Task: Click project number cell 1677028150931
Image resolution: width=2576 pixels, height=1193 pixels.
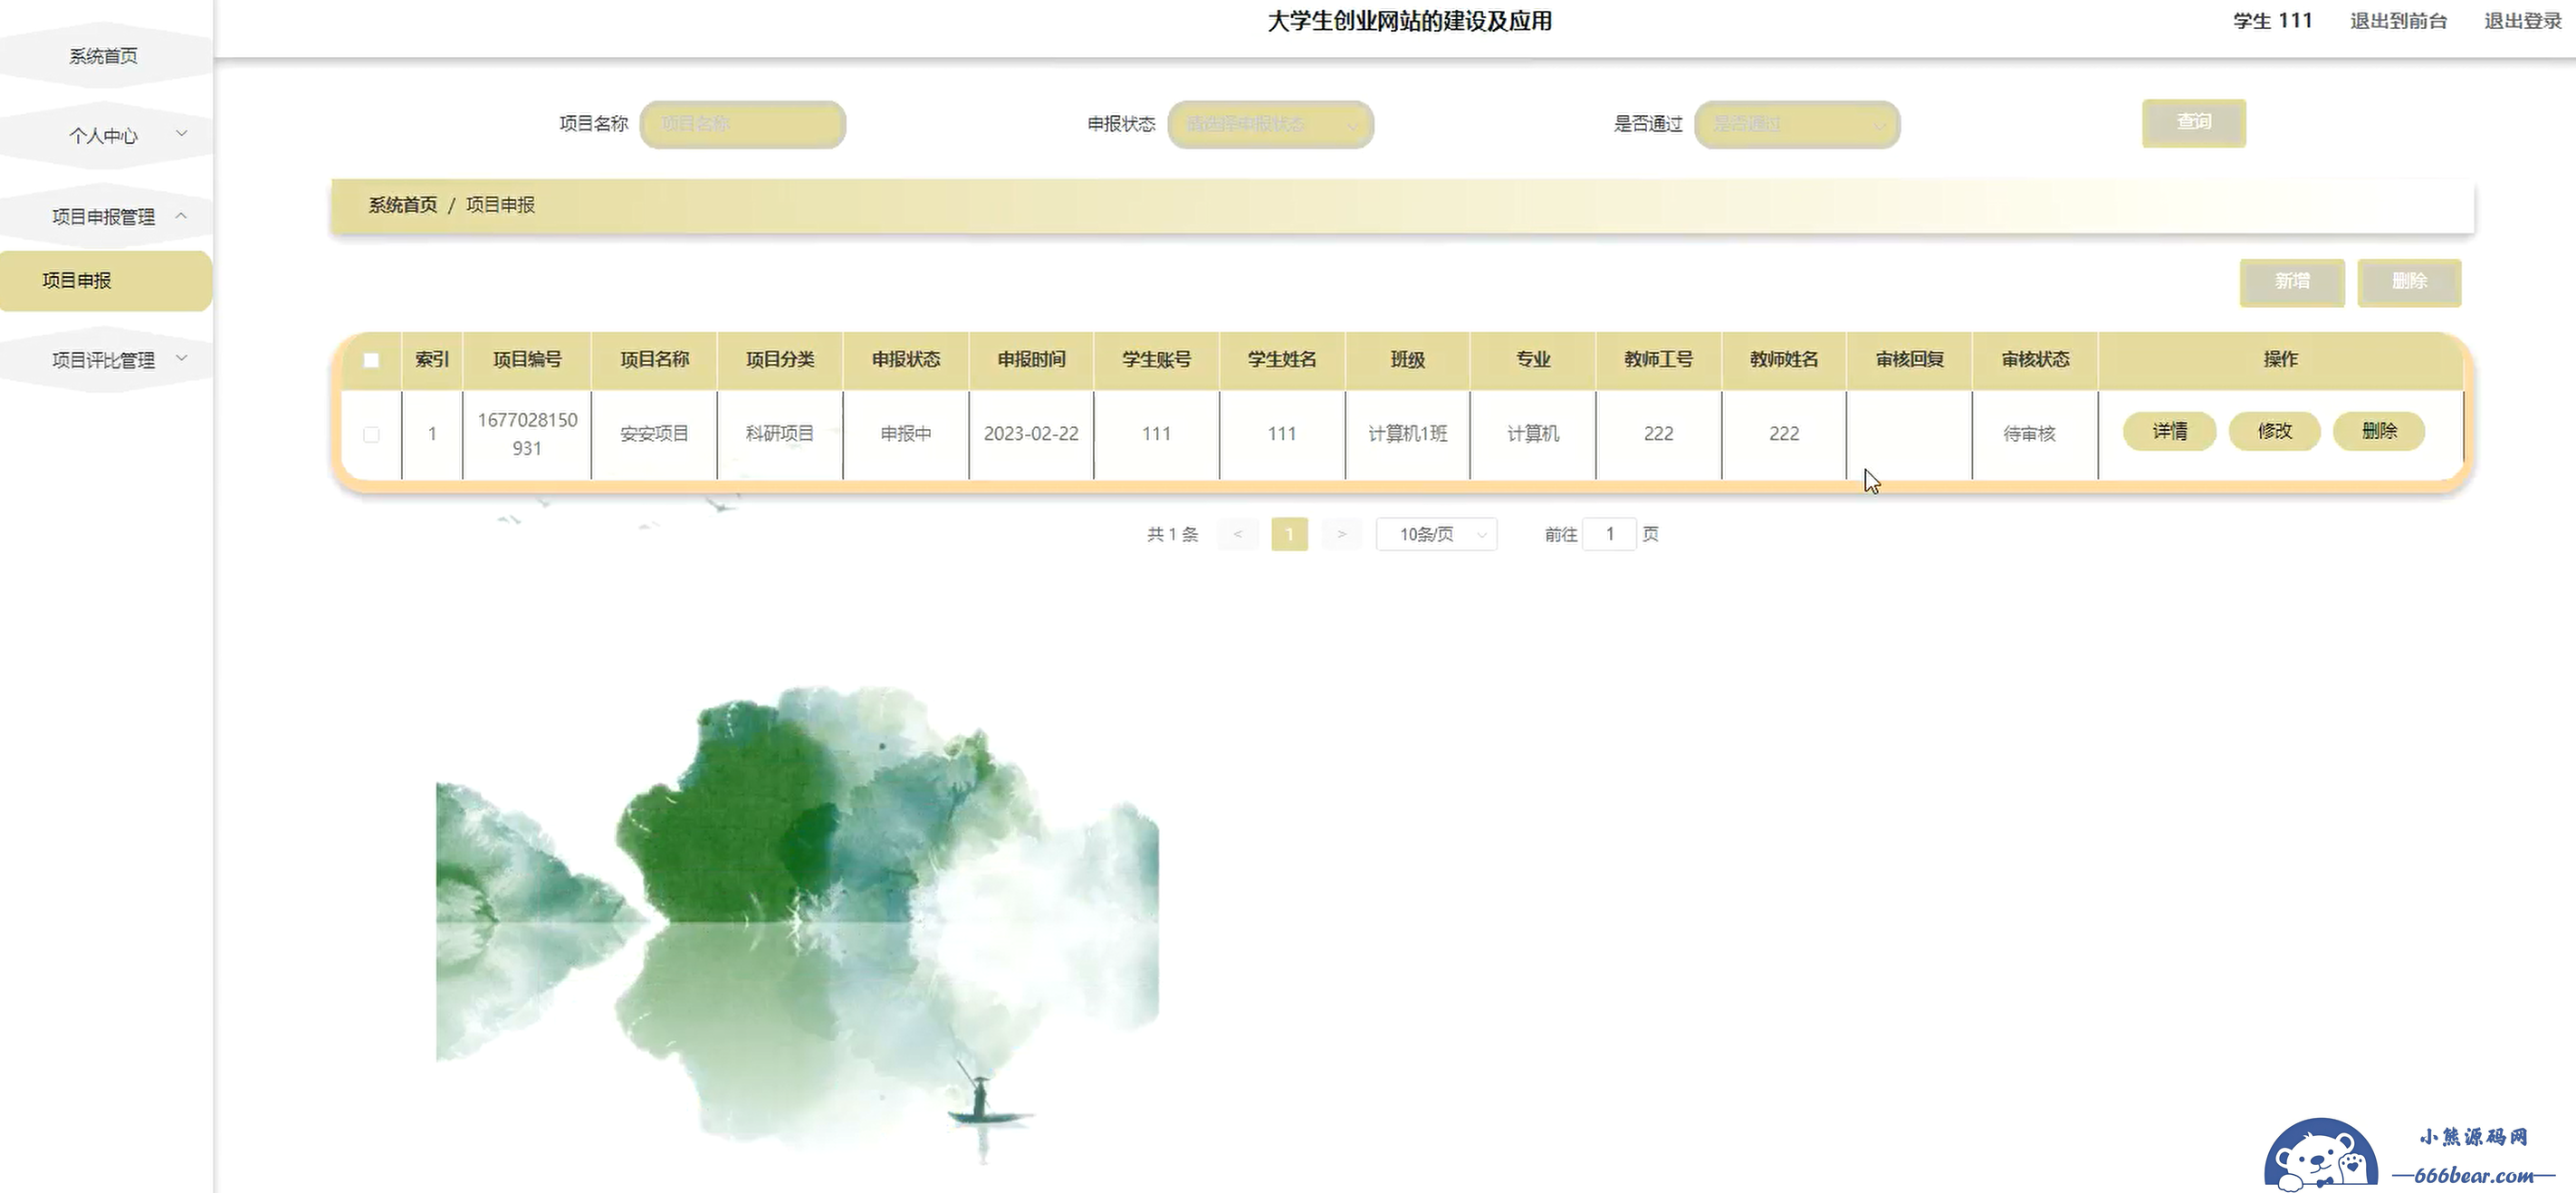Action: coord(527,434)
